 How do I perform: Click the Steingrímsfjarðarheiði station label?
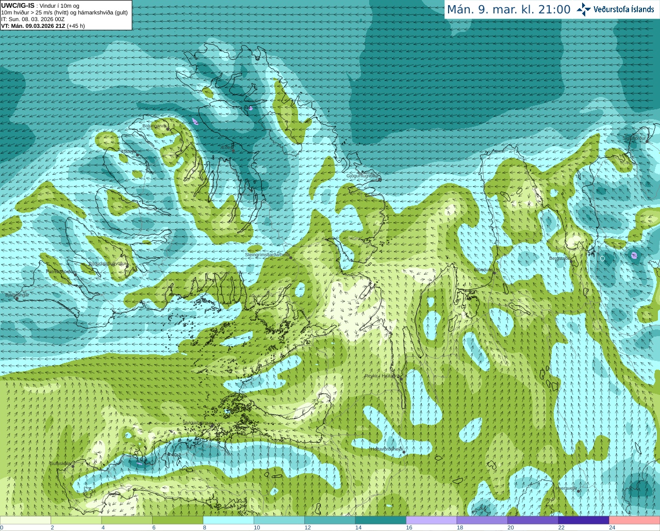point(267,255)
